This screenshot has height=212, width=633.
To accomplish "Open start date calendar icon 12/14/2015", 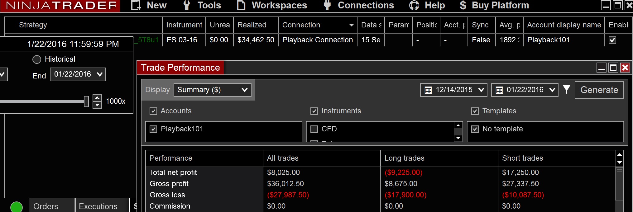I will [x=428, y=90].
